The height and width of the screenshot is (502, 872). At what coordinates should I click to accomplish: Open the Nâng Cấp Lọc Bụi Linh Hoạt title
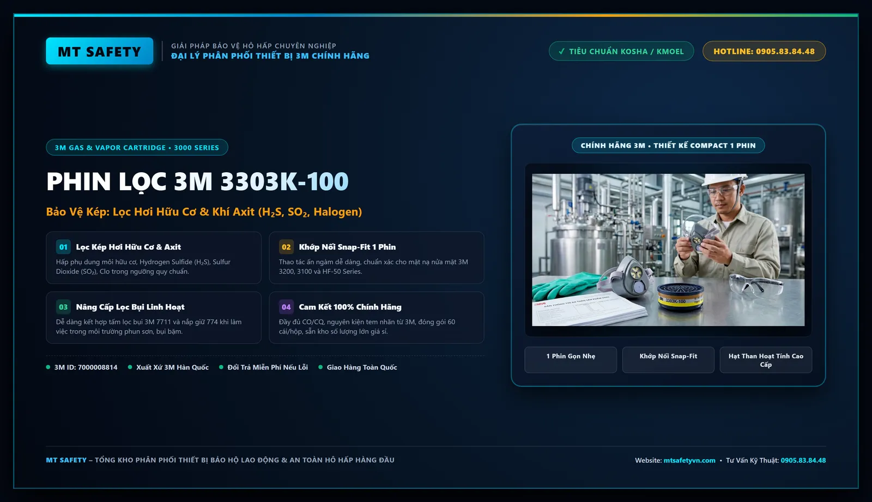point(130,307)
